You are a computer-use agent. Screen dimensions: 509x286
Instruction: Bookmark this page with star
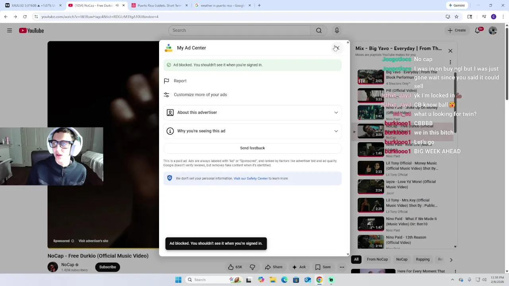[x=457, y=17]
